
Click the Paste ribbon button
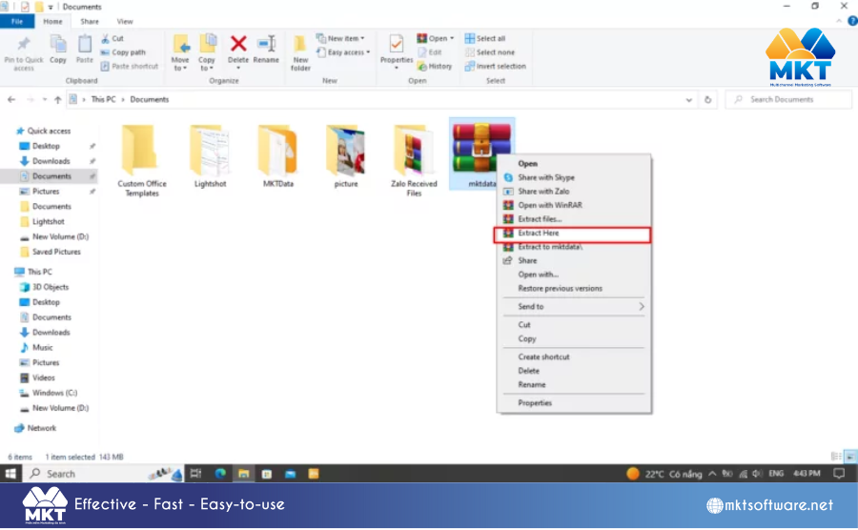coord(84,50)
